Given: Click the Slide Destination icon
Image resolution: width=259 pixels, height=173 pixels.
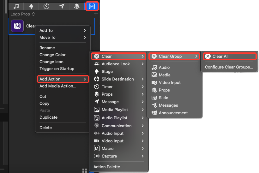Looking at the screenshot, I should [x=97, y=79].
